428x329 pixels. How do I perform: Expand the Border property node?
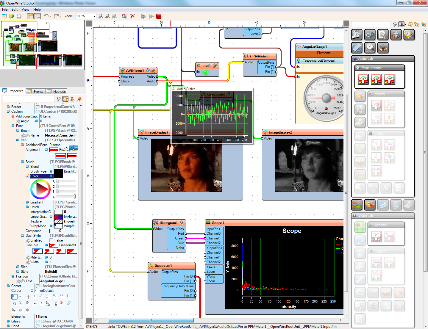[x=8, y=107]
